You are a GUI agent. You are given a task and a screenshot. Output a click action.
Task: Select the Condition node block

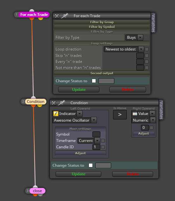click(36, 102)
